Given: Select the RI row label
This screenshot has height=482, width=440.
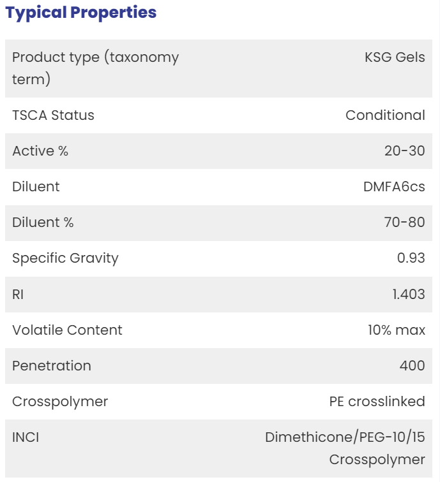Looking at the screenshot, I should pos(18,295).
